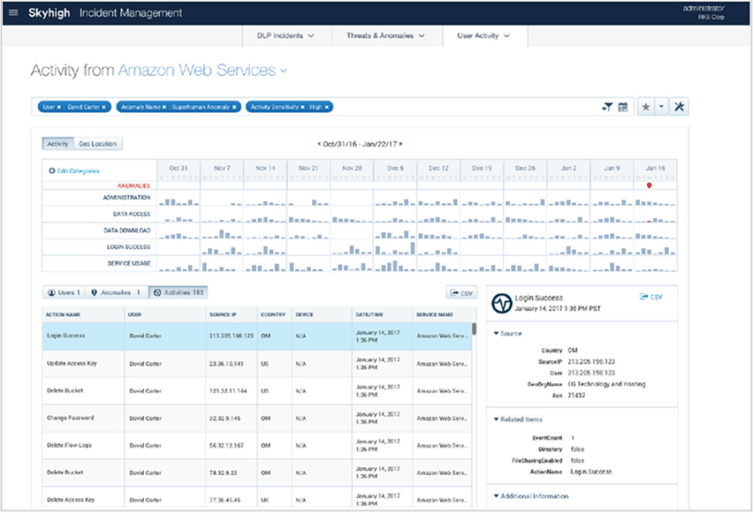Click the SERVICE USAGE category label

[129, 263]
